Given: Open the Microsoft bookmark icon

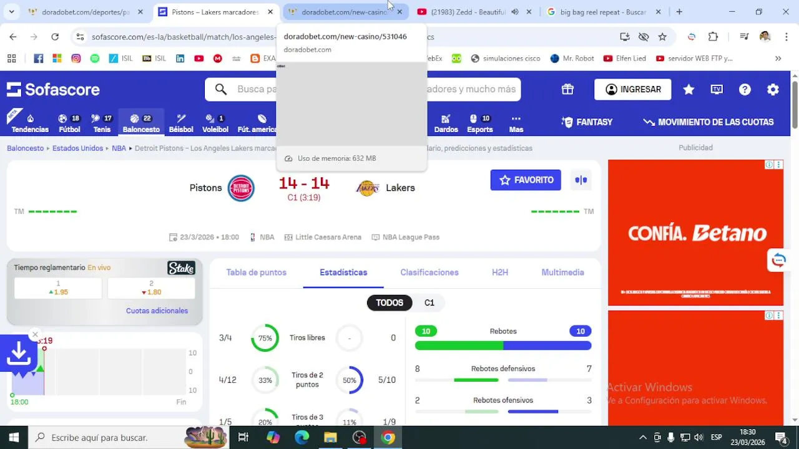Looking at the screenshot, I should click(x=57, y=58).
